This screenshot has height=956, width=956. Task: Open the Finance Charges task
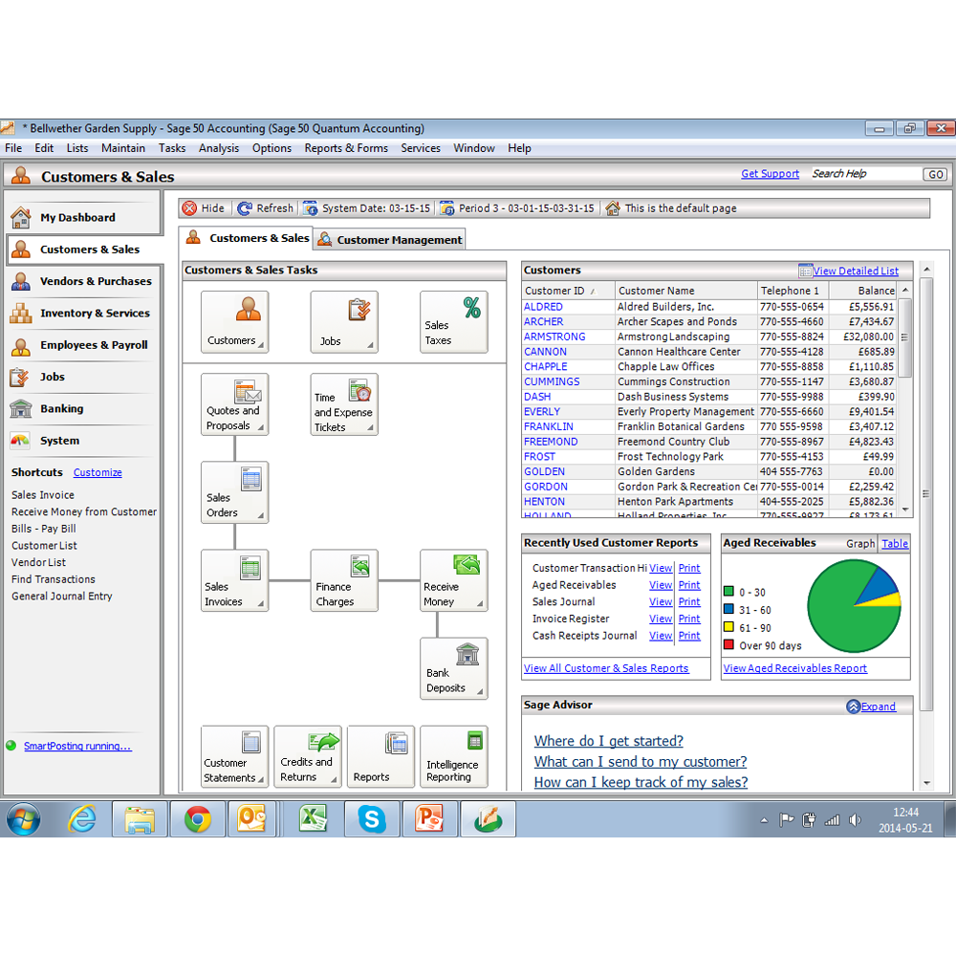(x=344, y=580)
